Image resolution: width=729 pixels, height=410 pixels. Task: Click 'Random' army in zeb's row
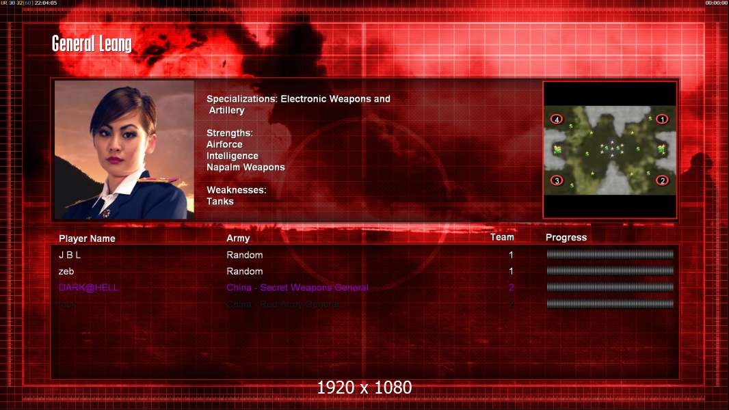click(x=245, y=271)
